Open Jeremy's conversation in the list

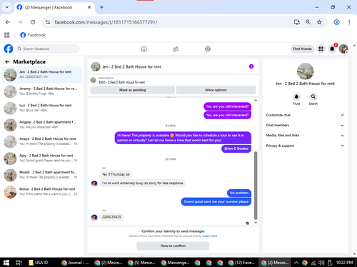(x=42, y=91)
